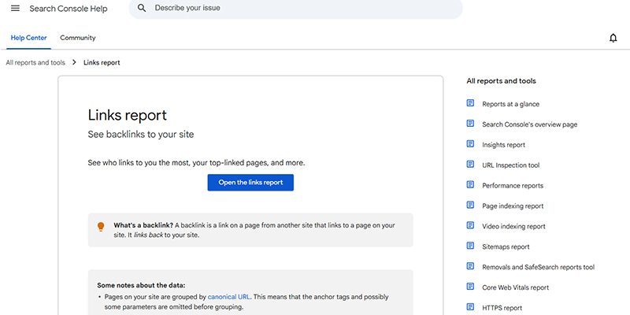Open the canonical URL link
The height and width of the screenshot is (315, 630).
(x=228, y=297)
